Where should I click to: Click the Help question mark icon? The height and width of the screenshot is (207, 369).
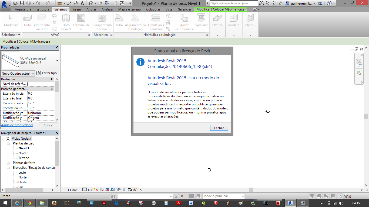click(329, 3)
